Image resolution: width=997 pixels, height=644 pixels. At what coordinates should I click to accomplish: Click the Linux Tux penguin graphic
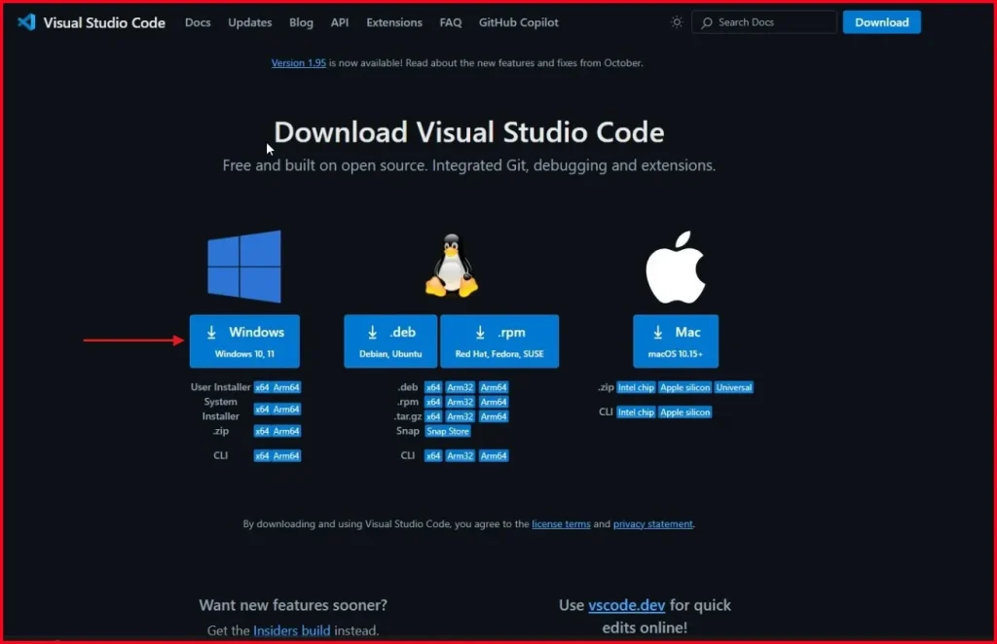pyautogui.click(x=452, y=265)
